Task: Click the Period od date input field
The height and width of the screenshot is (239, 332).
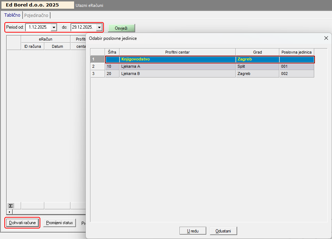Action: (38, 27)
